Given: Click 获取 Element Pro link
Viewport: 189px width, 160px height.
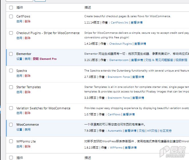Looking at the screenshot, I should pos(45,59).
